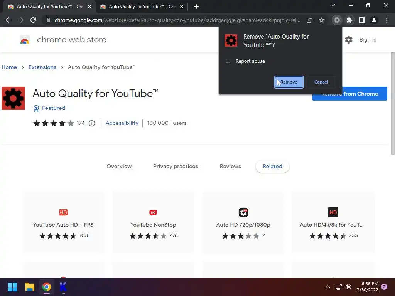
Task: Cancel the remove extension dialog
Action: pos(321,82)
